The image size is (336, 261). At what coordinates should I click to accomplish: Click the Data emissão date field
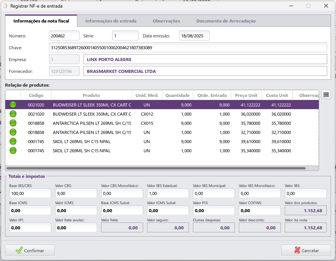pyautogui.click(x=194, y=36)
